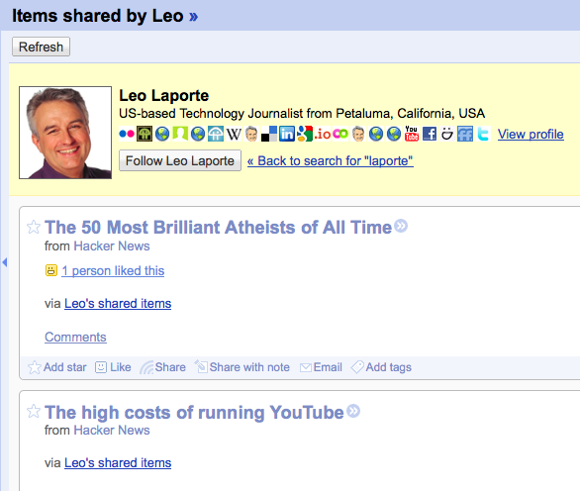Open Leo's Flickr profile icon

[127, 134]
